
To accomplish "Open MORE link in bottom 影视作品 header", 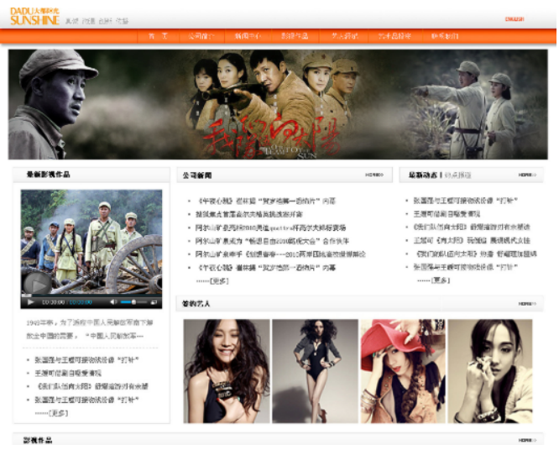I will click(x=527, y=440).
